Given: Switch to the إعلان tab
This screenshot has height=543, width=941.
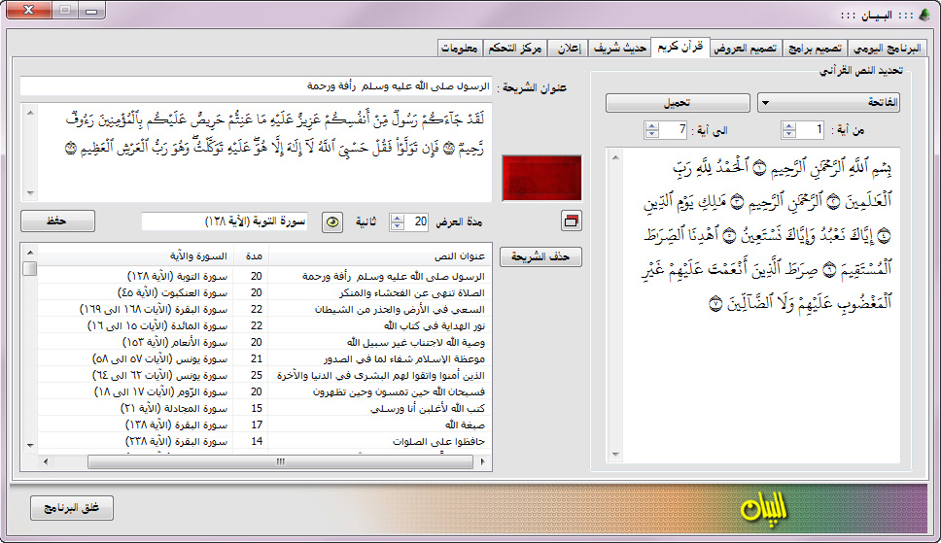Looking at the screenshot, I should [x=569, y=49].
